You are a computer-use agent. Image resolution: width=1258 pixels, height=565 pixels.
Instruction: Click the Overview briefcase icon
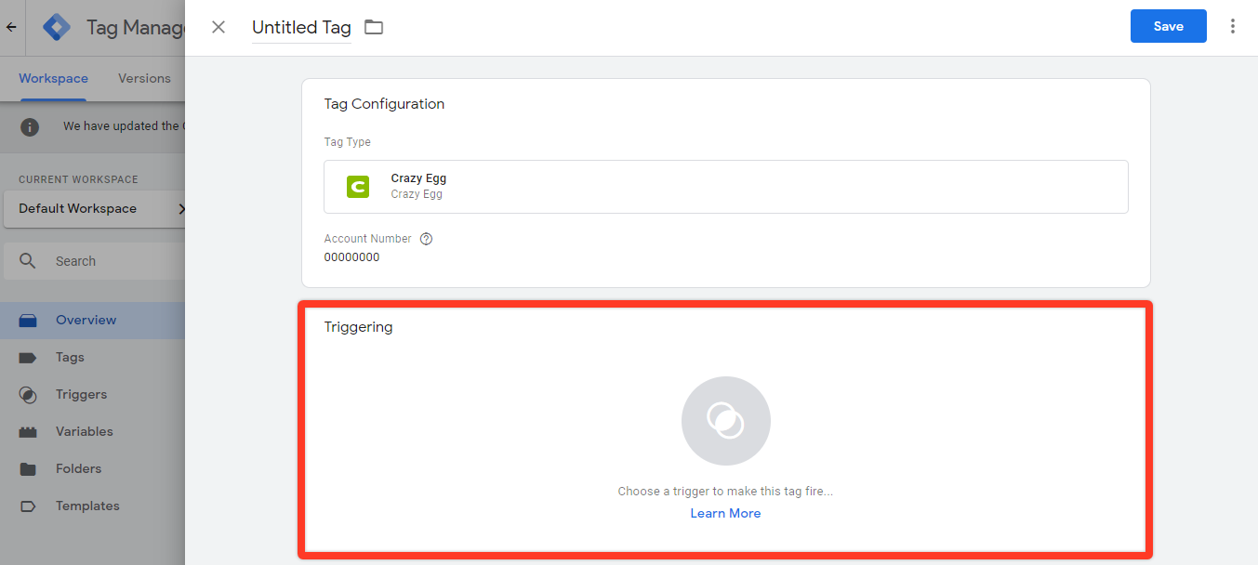tap(28, 321)
